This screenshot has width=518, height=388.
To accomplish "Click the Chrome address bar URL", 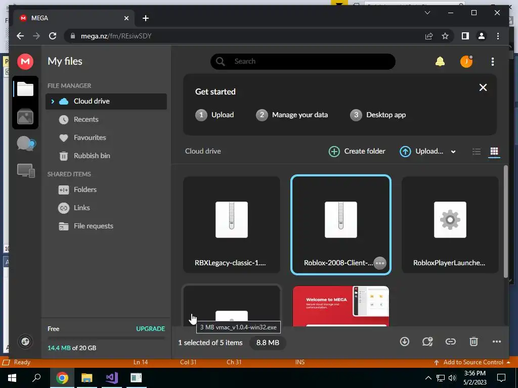I will [x=116, y=36].
